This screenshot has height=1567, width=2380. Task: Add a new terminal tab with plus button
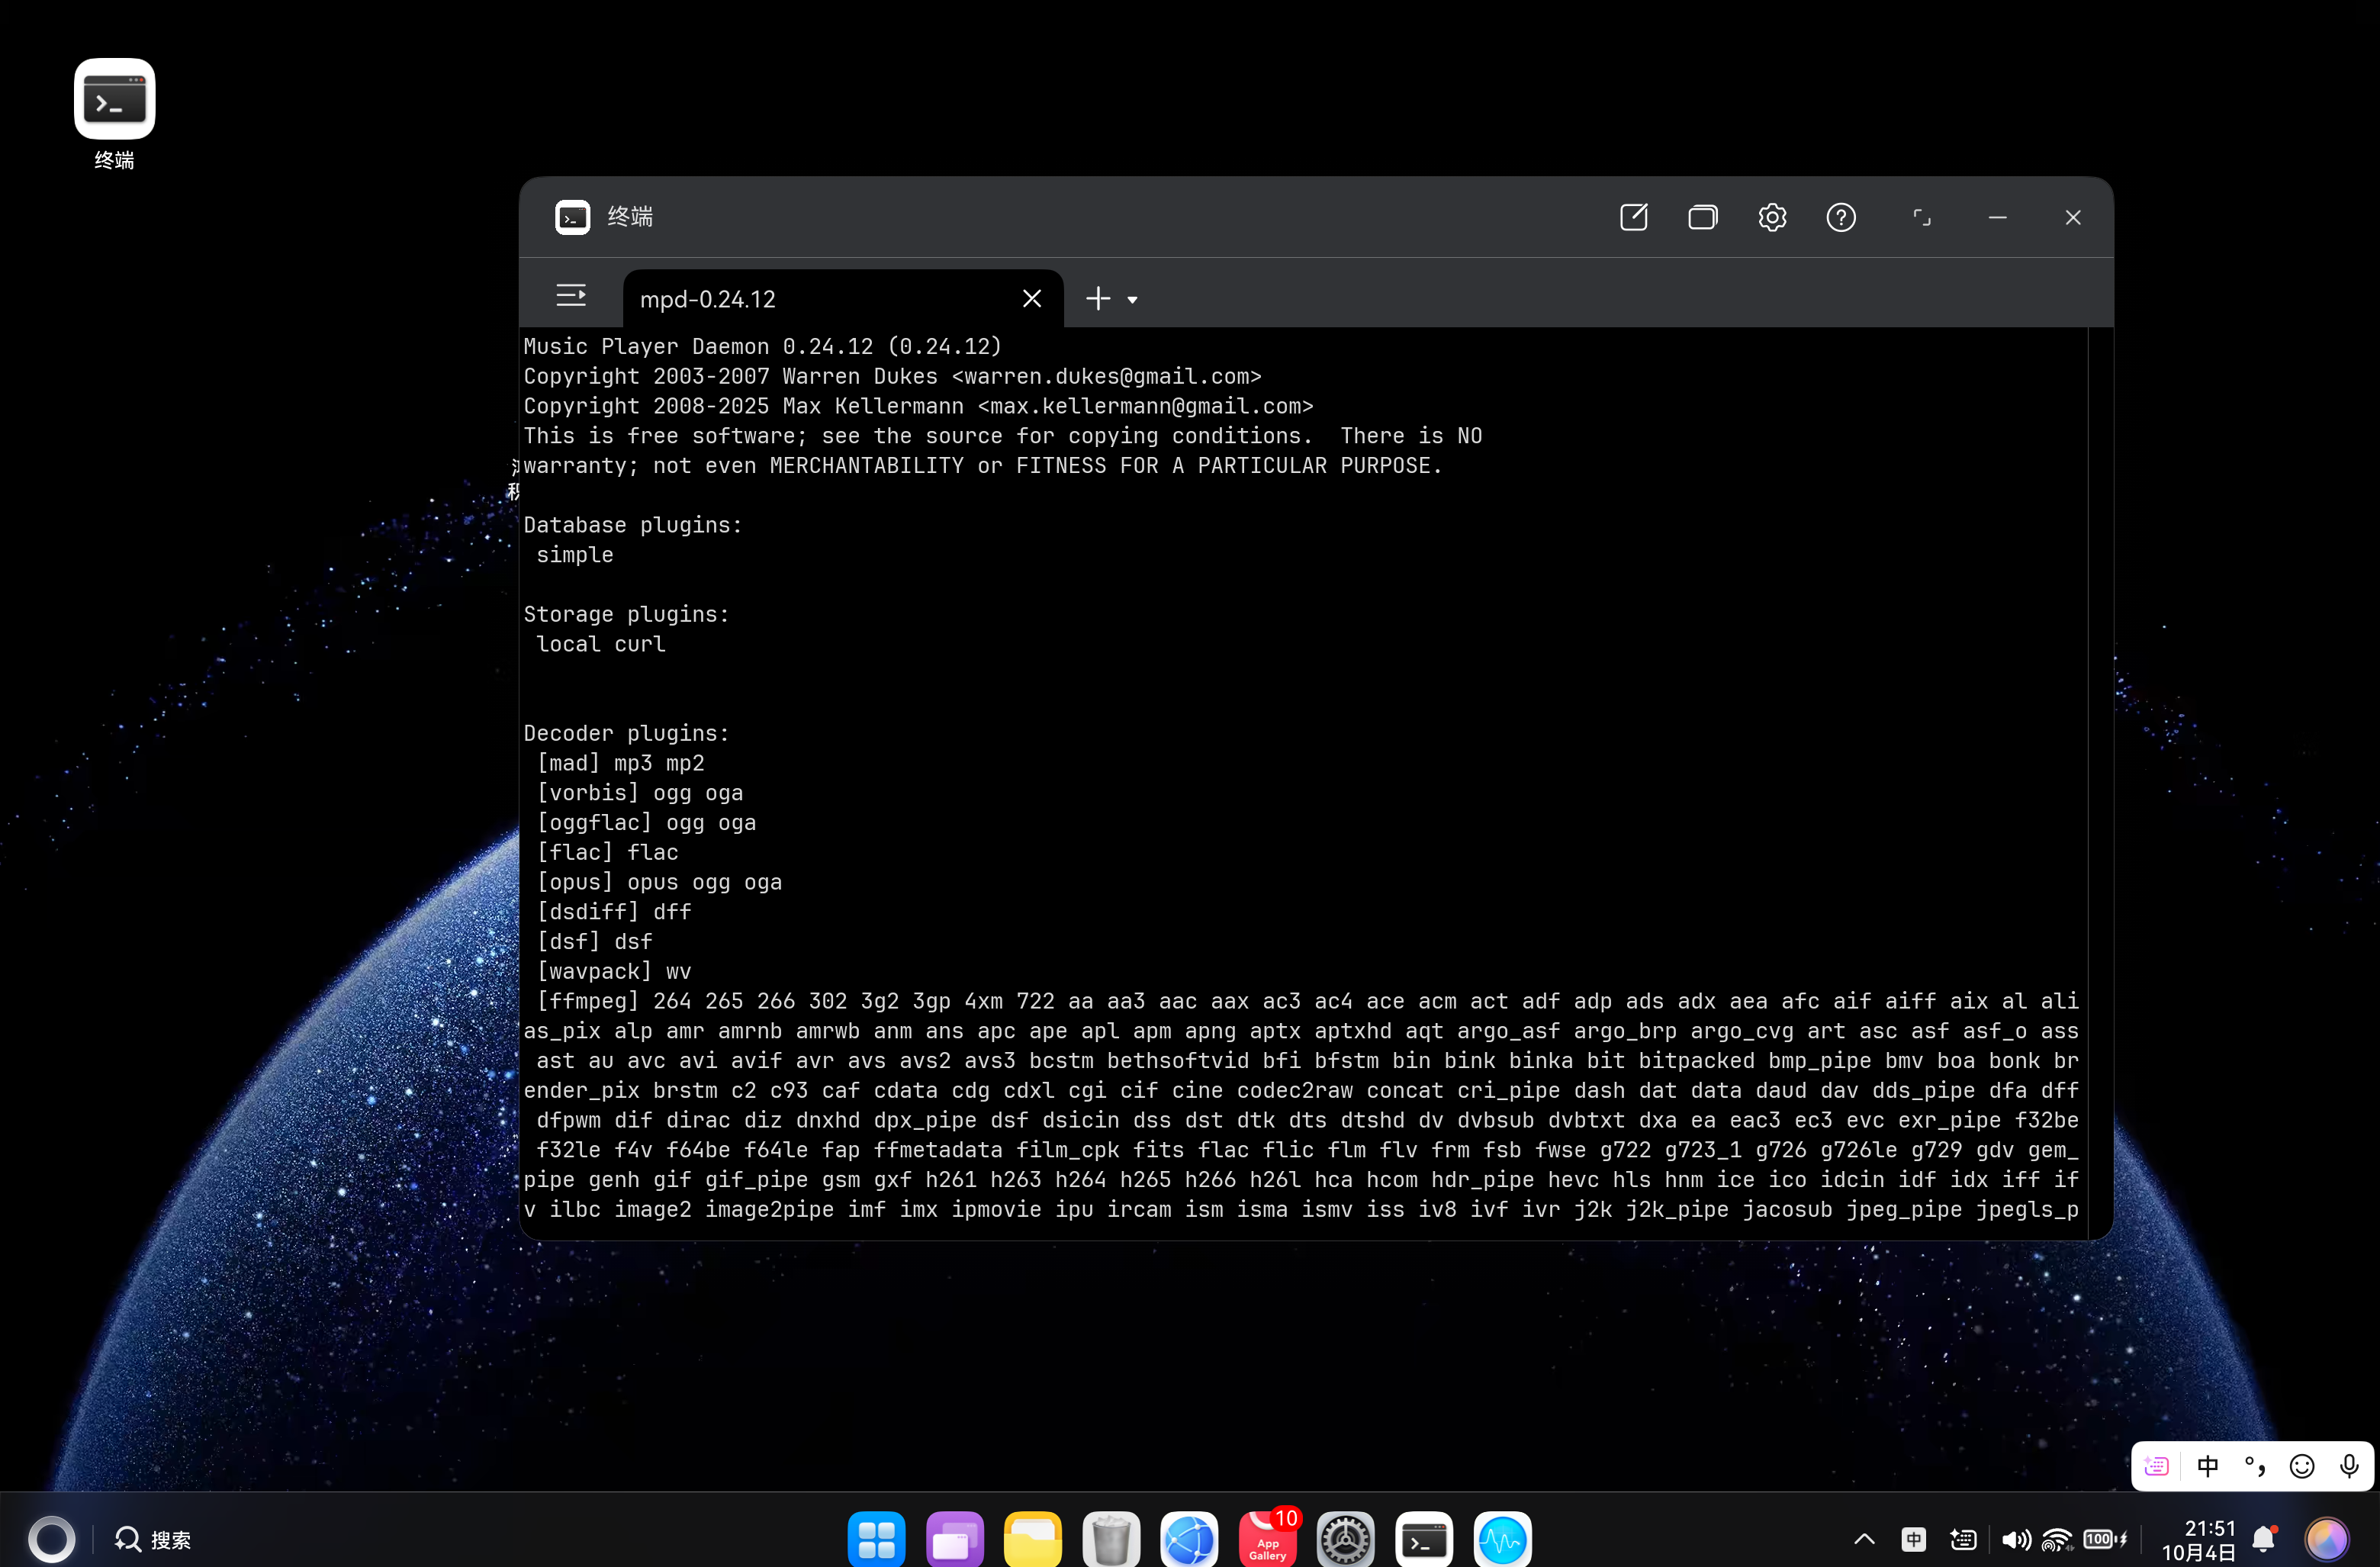click(1098, 298)
